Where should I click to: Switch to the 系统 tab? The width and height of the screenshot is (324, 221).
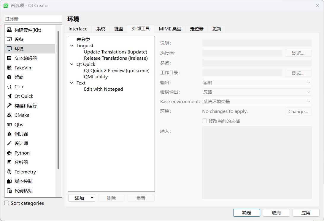(101, 29)
